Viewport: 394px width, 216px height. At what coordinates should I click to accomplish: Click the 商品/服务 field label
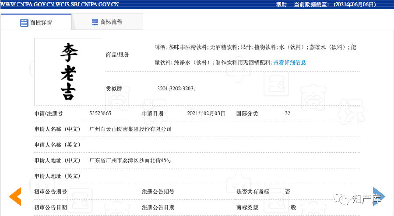tap(118, 55)
